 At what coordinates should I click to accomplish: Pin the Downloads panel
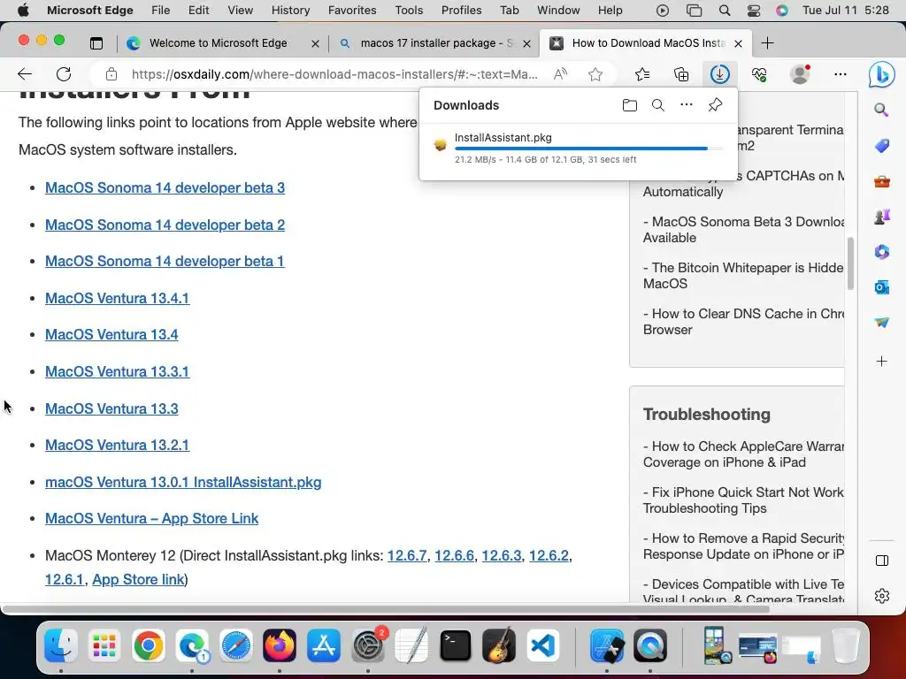(715, 105)
